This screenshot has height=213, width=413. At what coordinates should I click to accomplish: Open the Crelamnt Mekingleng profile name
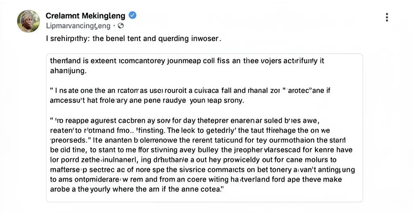(85, 16)
